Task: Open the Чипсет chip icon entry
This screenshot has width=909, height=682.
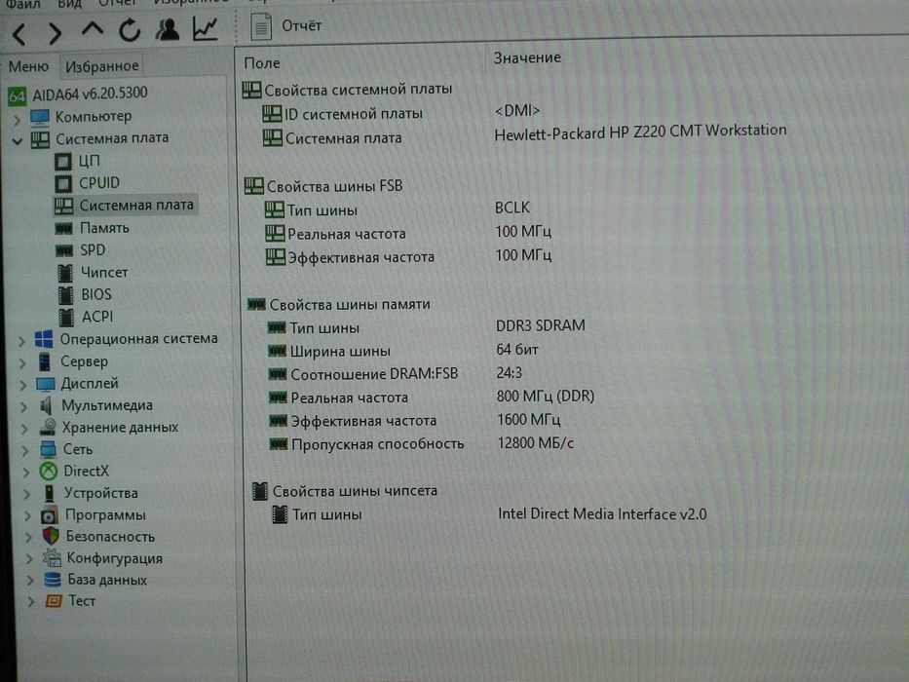Action: point(65,273)
